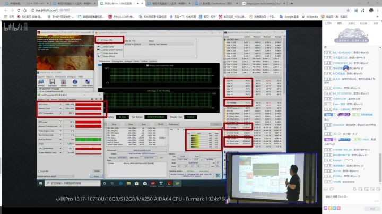Click the CPUID button in AIDA64
Image resolution: width=382 pixels, height=214 pixels.
tap(160, 124)
